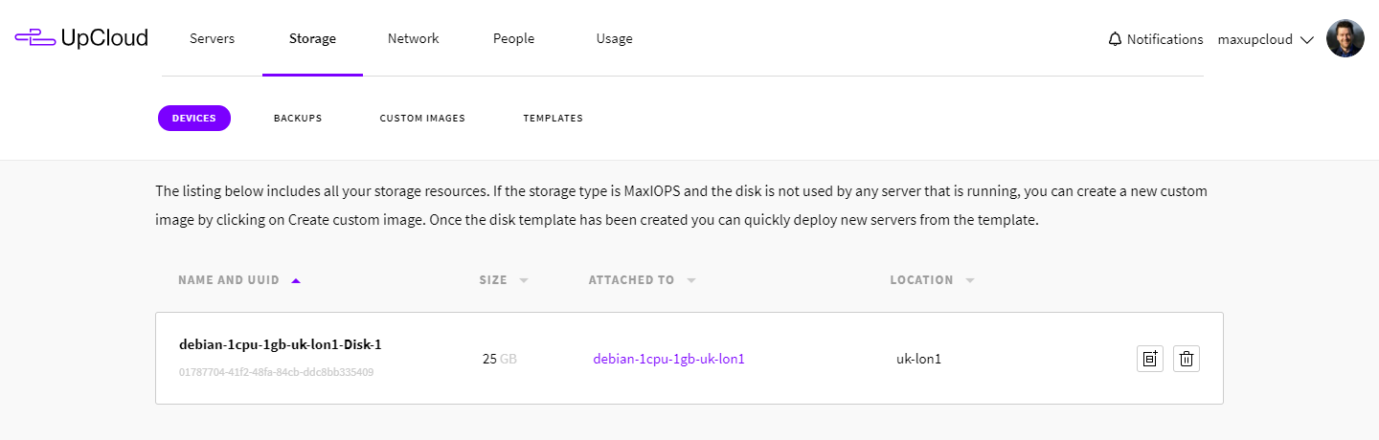View the Usage page
The width and height of the screenshot is (1379, 440).
(614, 39)
